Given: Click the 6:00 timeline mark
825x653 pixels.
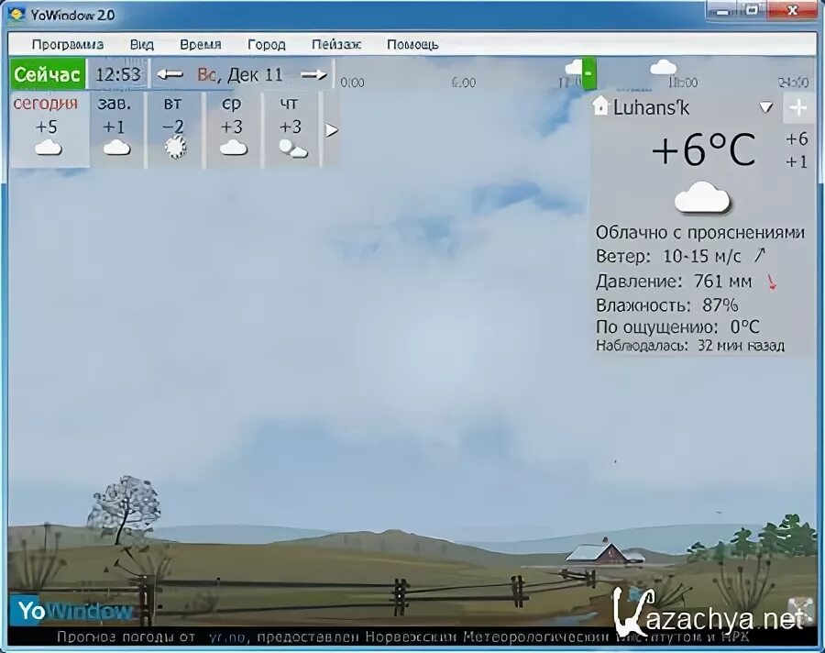Looking at the screenshot, I should pos(464,83).
